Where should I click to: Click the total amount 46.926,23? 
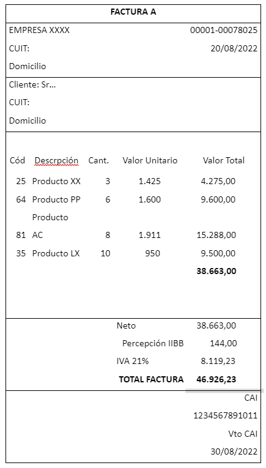pyautogui.click(x=216, y=379)
